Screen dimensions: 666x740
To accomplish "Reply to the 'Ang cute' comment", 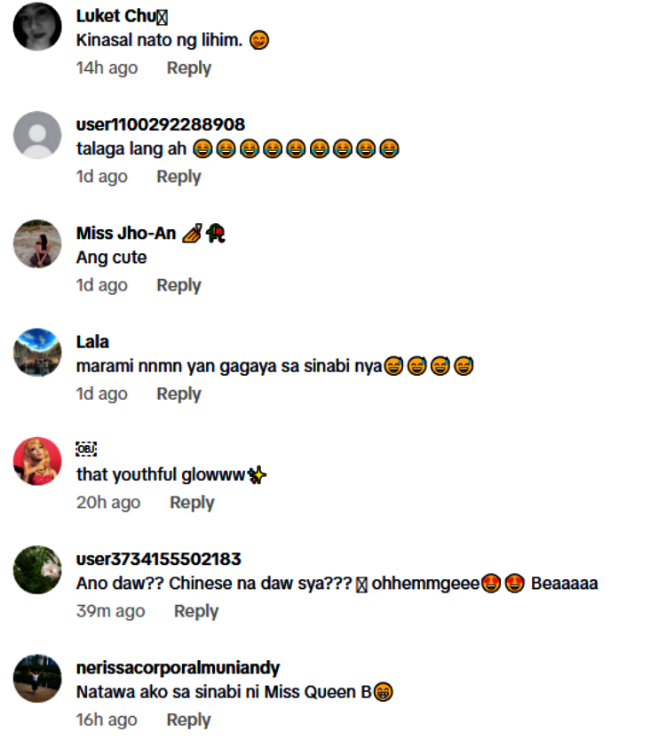I will pos(178,285).
